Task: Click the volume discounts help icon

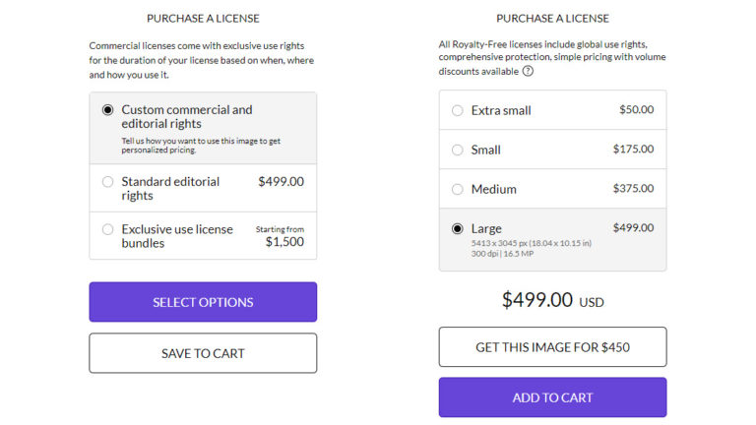Action: [x=528, y=71]
